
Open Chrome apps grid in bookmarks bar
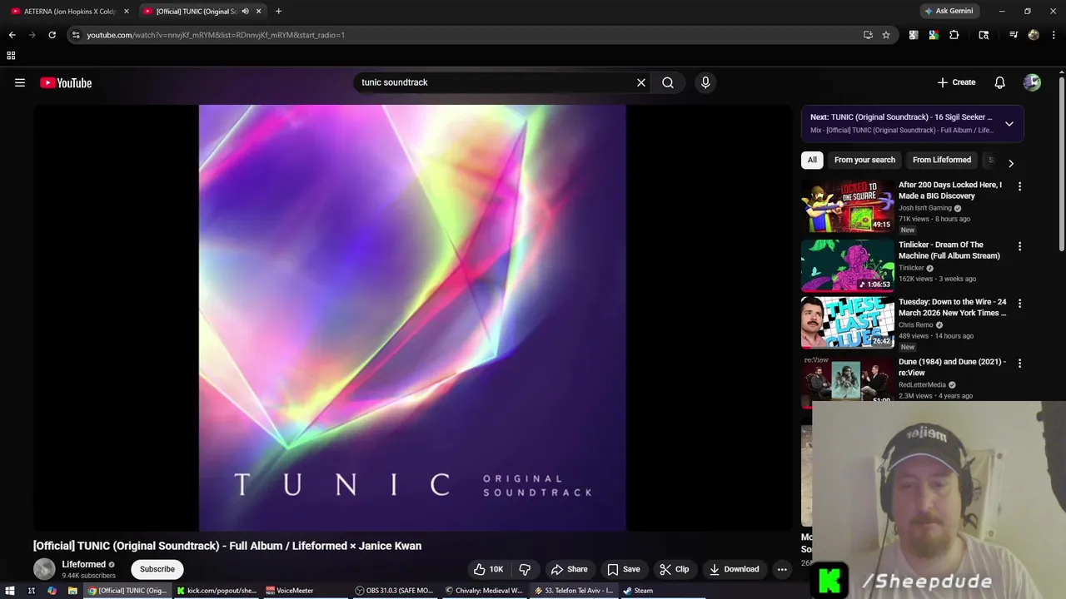point(11,56)
